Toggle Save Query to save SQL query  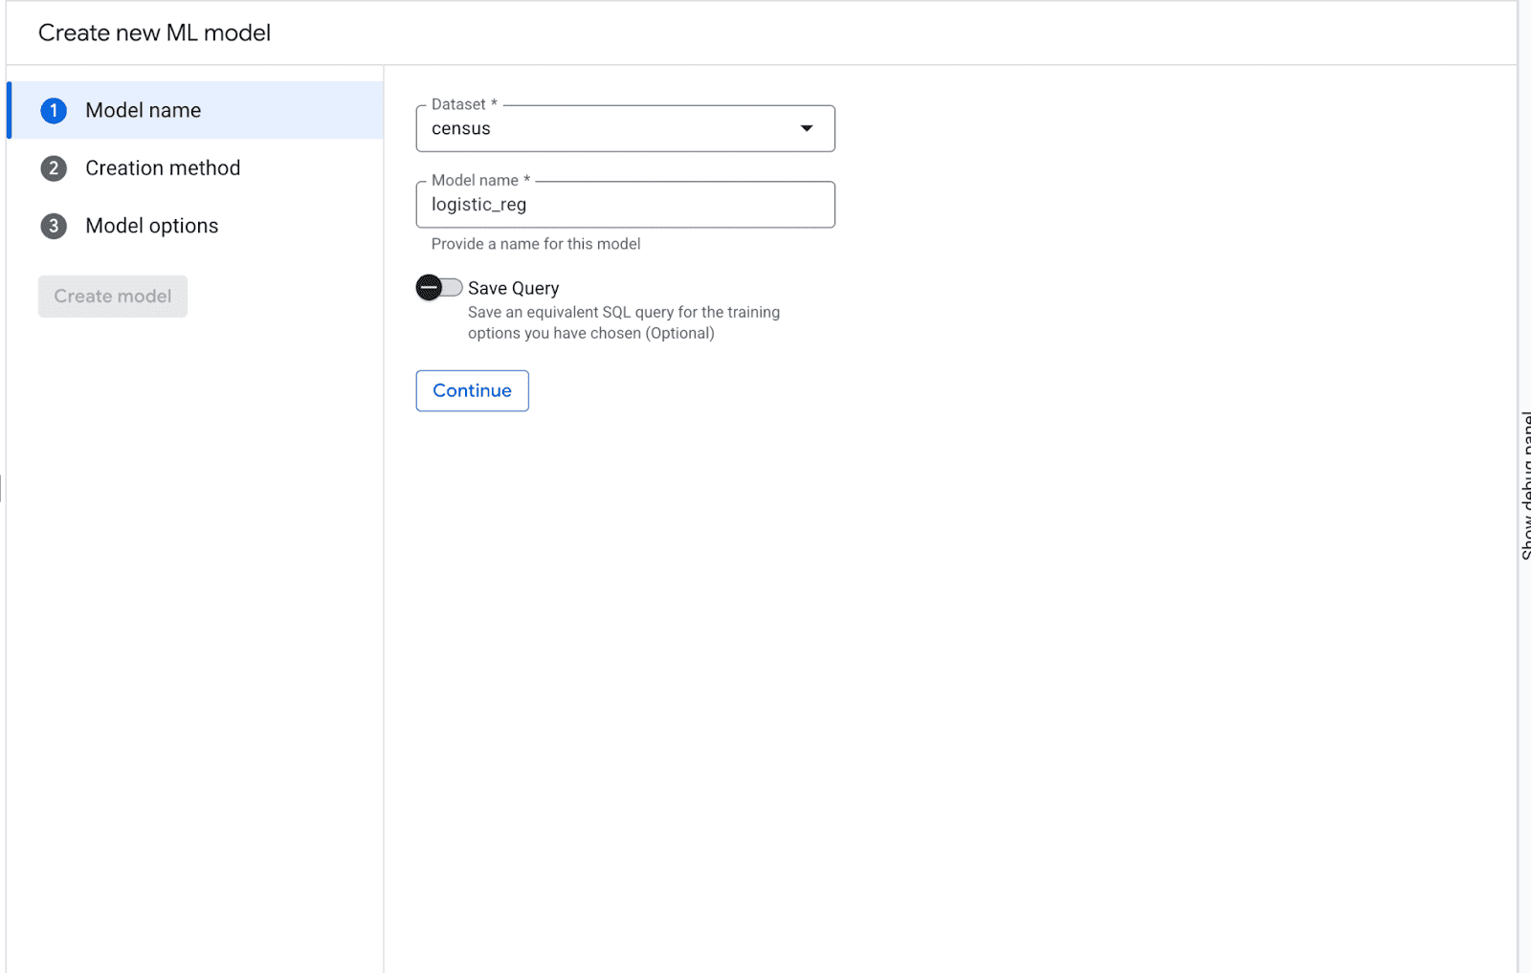point(439,287)
